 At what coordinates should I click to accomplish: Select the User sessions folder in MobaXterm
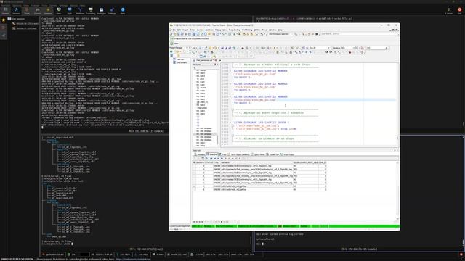click(17, 19)
